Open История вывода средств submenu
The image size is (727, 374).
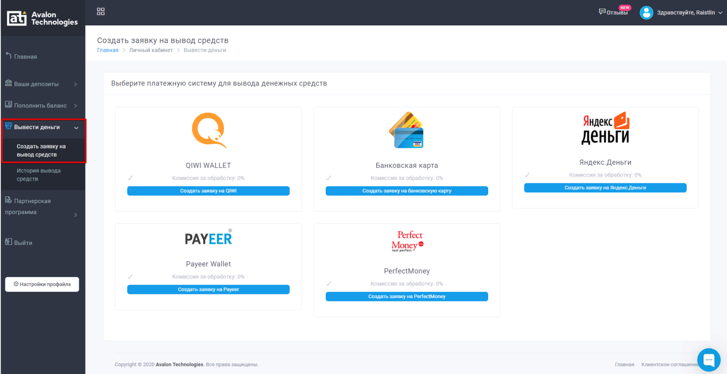[38, 175]
